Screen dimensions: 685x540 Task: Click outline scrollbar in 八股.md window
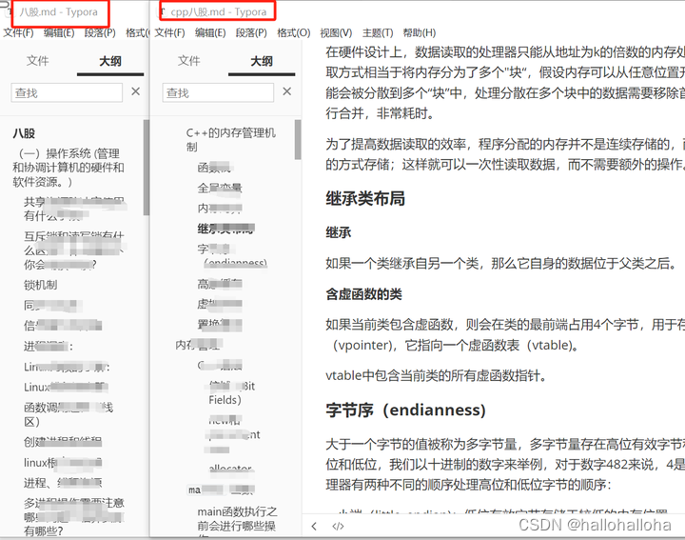click(x=146, y=168)
